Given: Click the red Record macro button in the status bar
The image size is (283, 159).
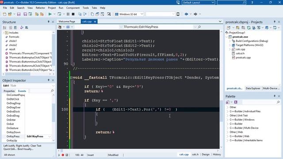Looking at the screenshot, I should [63, 155].
